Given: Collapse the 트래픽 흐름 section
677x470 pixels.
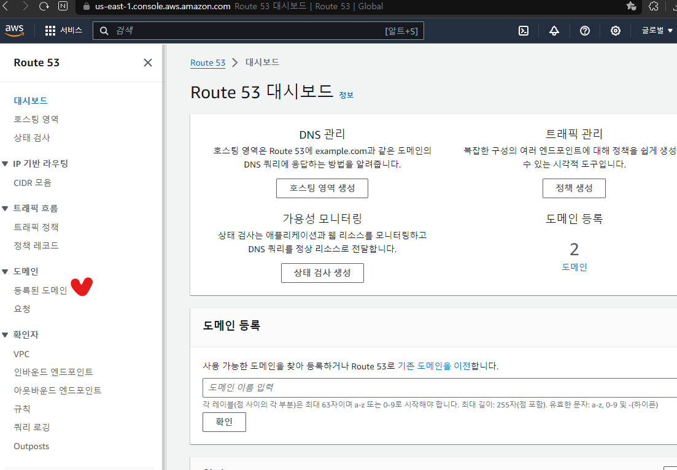Looking at the screenshot, I should 5,209.
